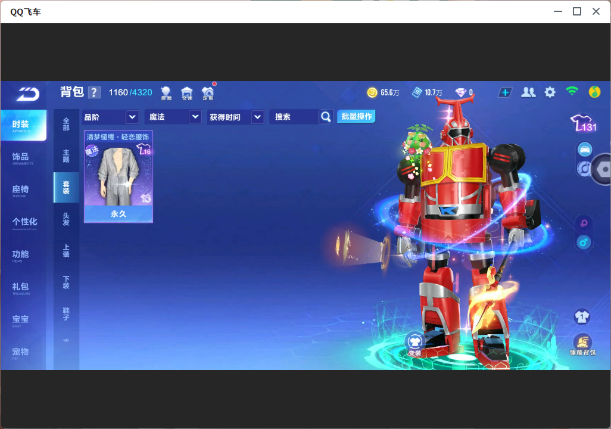This screenshot has width=611, height=429.
Task: Select the 头发 subcategory tab
Action: point(66,219)
